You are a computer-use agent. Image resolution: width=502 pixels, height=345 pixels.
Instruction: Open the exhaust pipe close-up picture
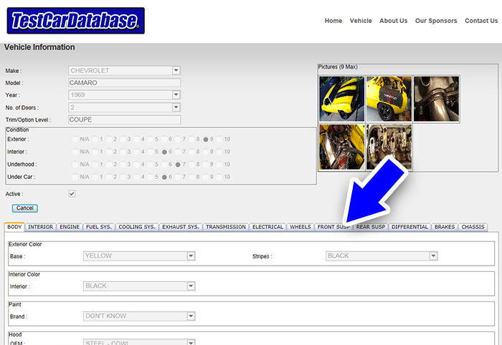436,99
